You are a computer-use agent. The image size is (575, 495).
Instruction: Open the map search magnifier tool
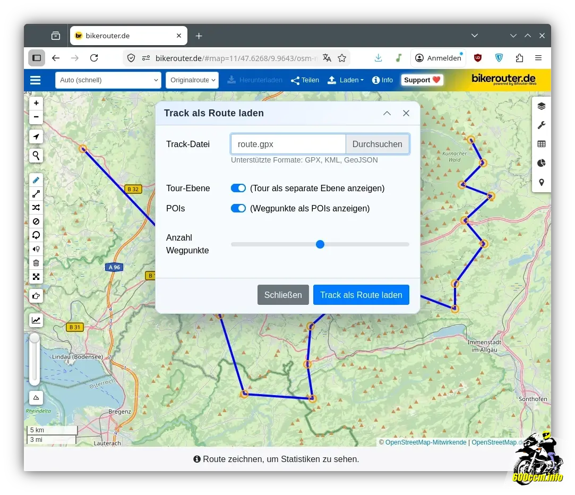36,156
